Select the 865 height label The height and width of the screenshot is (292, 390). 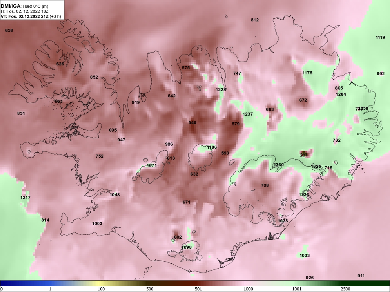pyautogui.click(x=339, y=88)
